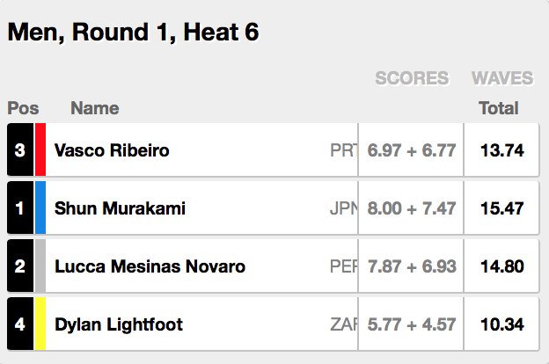
Task: Click wave scores 6.97 + 6.77
Action: point(412,150)
